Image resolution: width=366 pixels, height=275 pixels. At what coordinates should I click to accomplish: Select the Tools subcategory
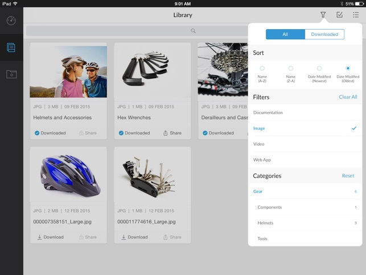pyautogui.click(x=305, y=238)
